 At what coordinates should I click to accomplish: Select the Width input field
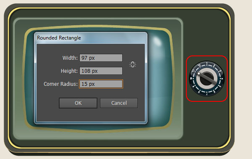coord(101,58)
